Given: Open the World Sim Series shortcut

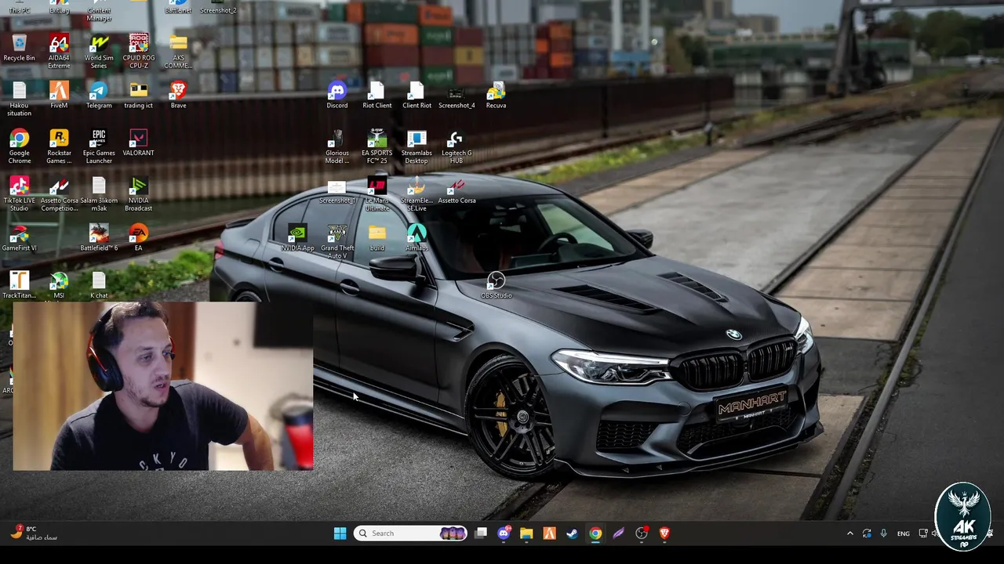Looking at the screenshot, I should [99, 51].
